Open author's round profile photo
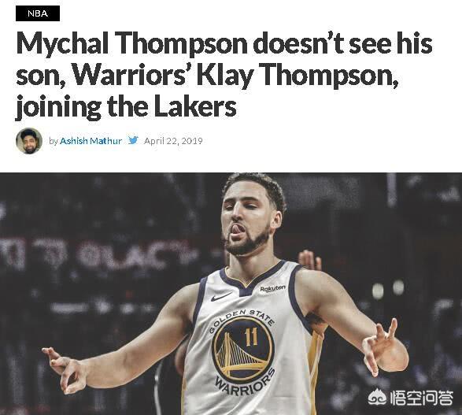462x415 pixels. (x=29, y=141)
